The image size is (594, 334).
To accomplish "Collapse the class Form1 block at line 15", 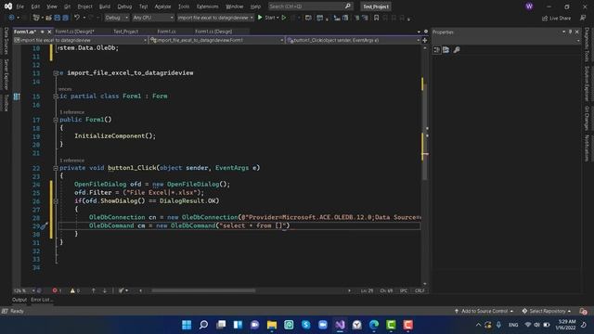I will (x=56, y=96).
